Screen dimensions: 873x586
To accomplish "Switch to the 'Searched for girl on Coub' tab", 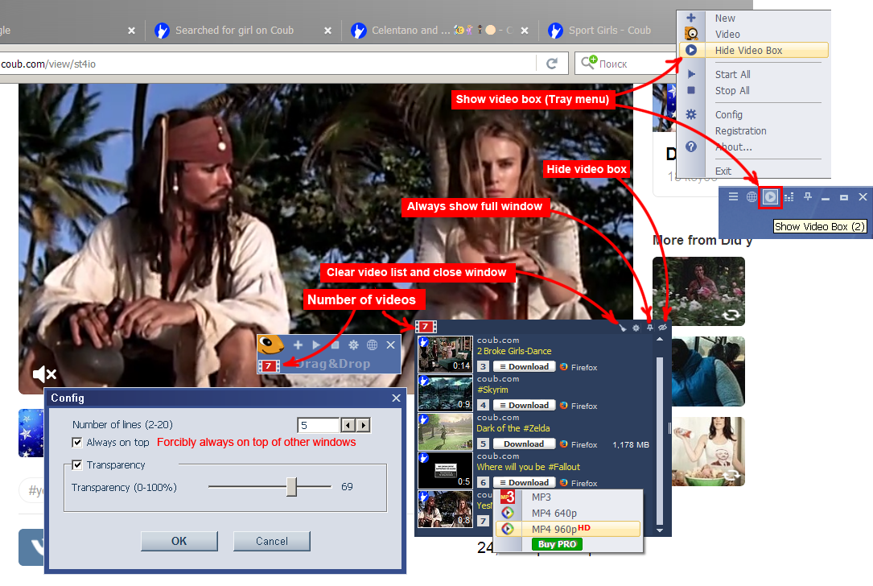I will (x=234, y=30).
